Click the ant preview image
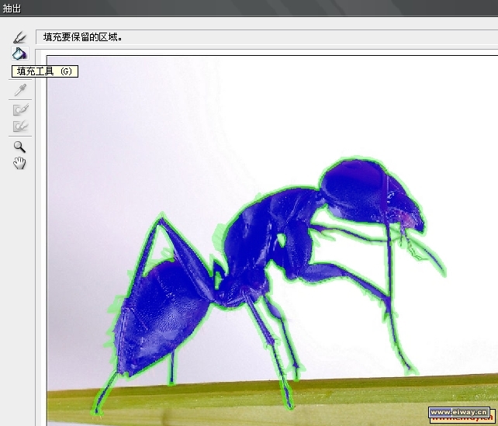 [272, 241]
